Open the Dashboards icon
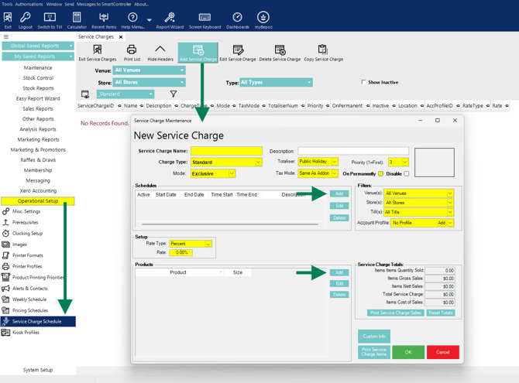519x383 pixels. pos(237,21)
